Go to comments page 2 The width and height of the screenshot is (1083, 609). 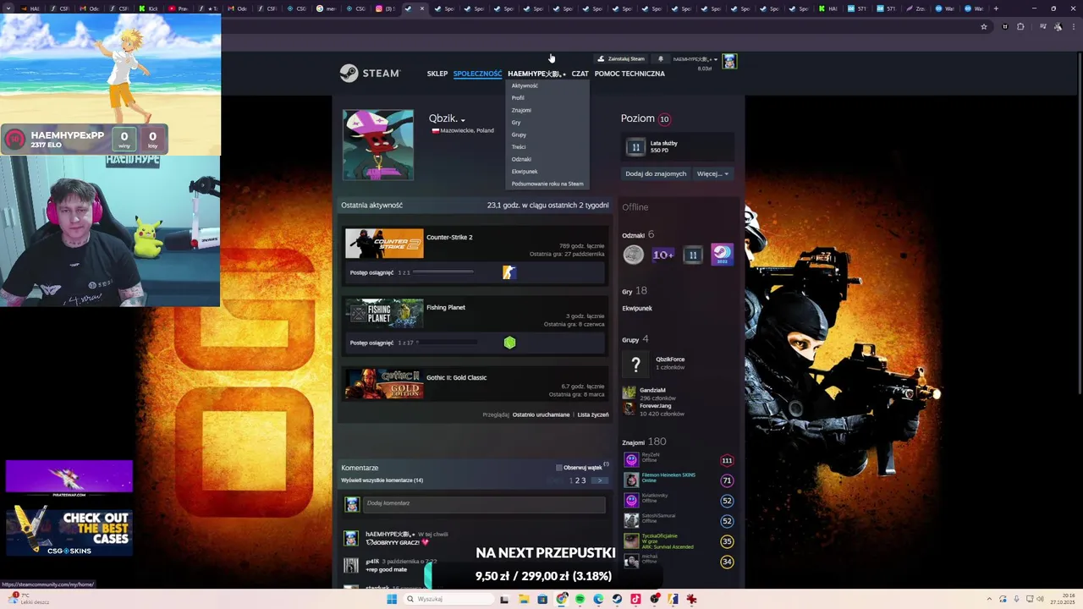[577, 480]
